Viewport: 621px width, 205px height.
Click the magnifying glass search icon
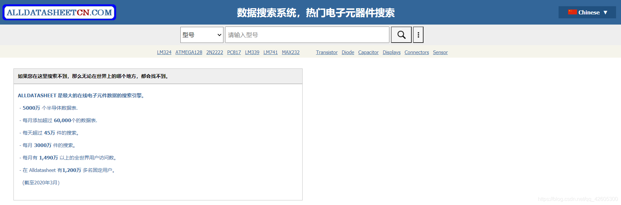401,35
